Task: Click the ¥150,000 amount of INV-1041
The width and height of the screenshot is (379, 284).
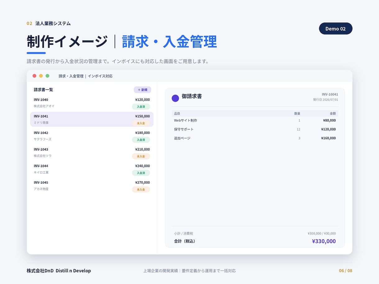Action: (143, 116)
